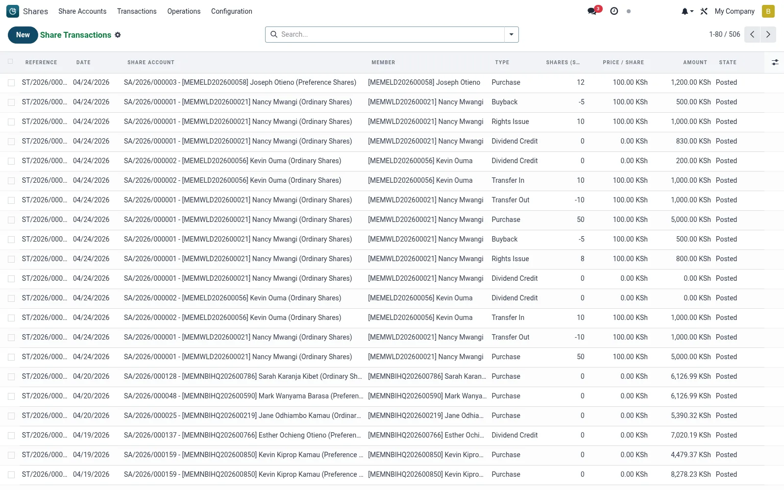This screenshot has height=490, width=784.
Task: Sort by the Amount column header
Action: tap(695, 62)
